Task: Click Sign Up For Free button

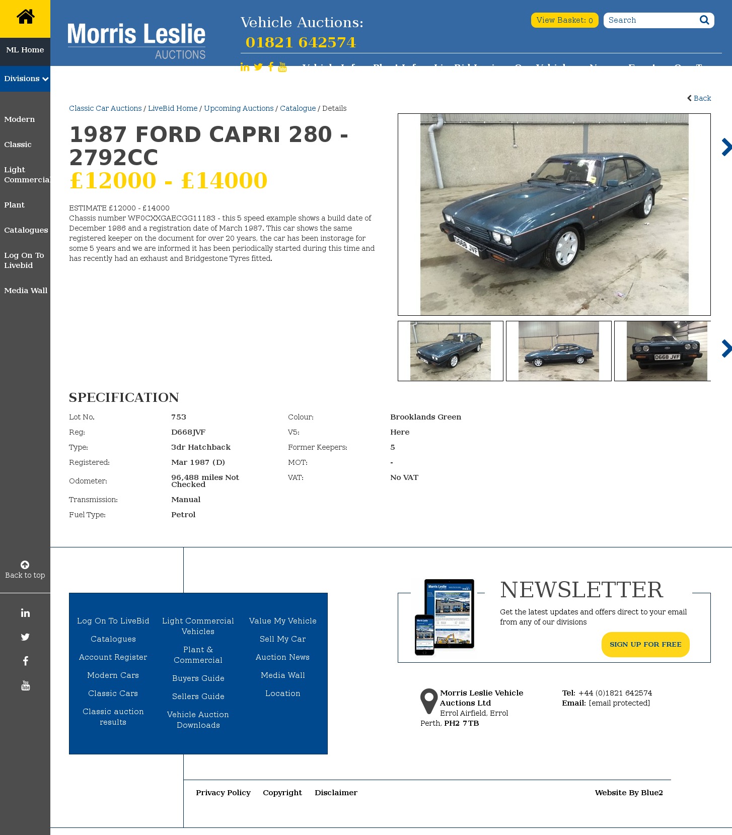Action: (x=645, y=645)
